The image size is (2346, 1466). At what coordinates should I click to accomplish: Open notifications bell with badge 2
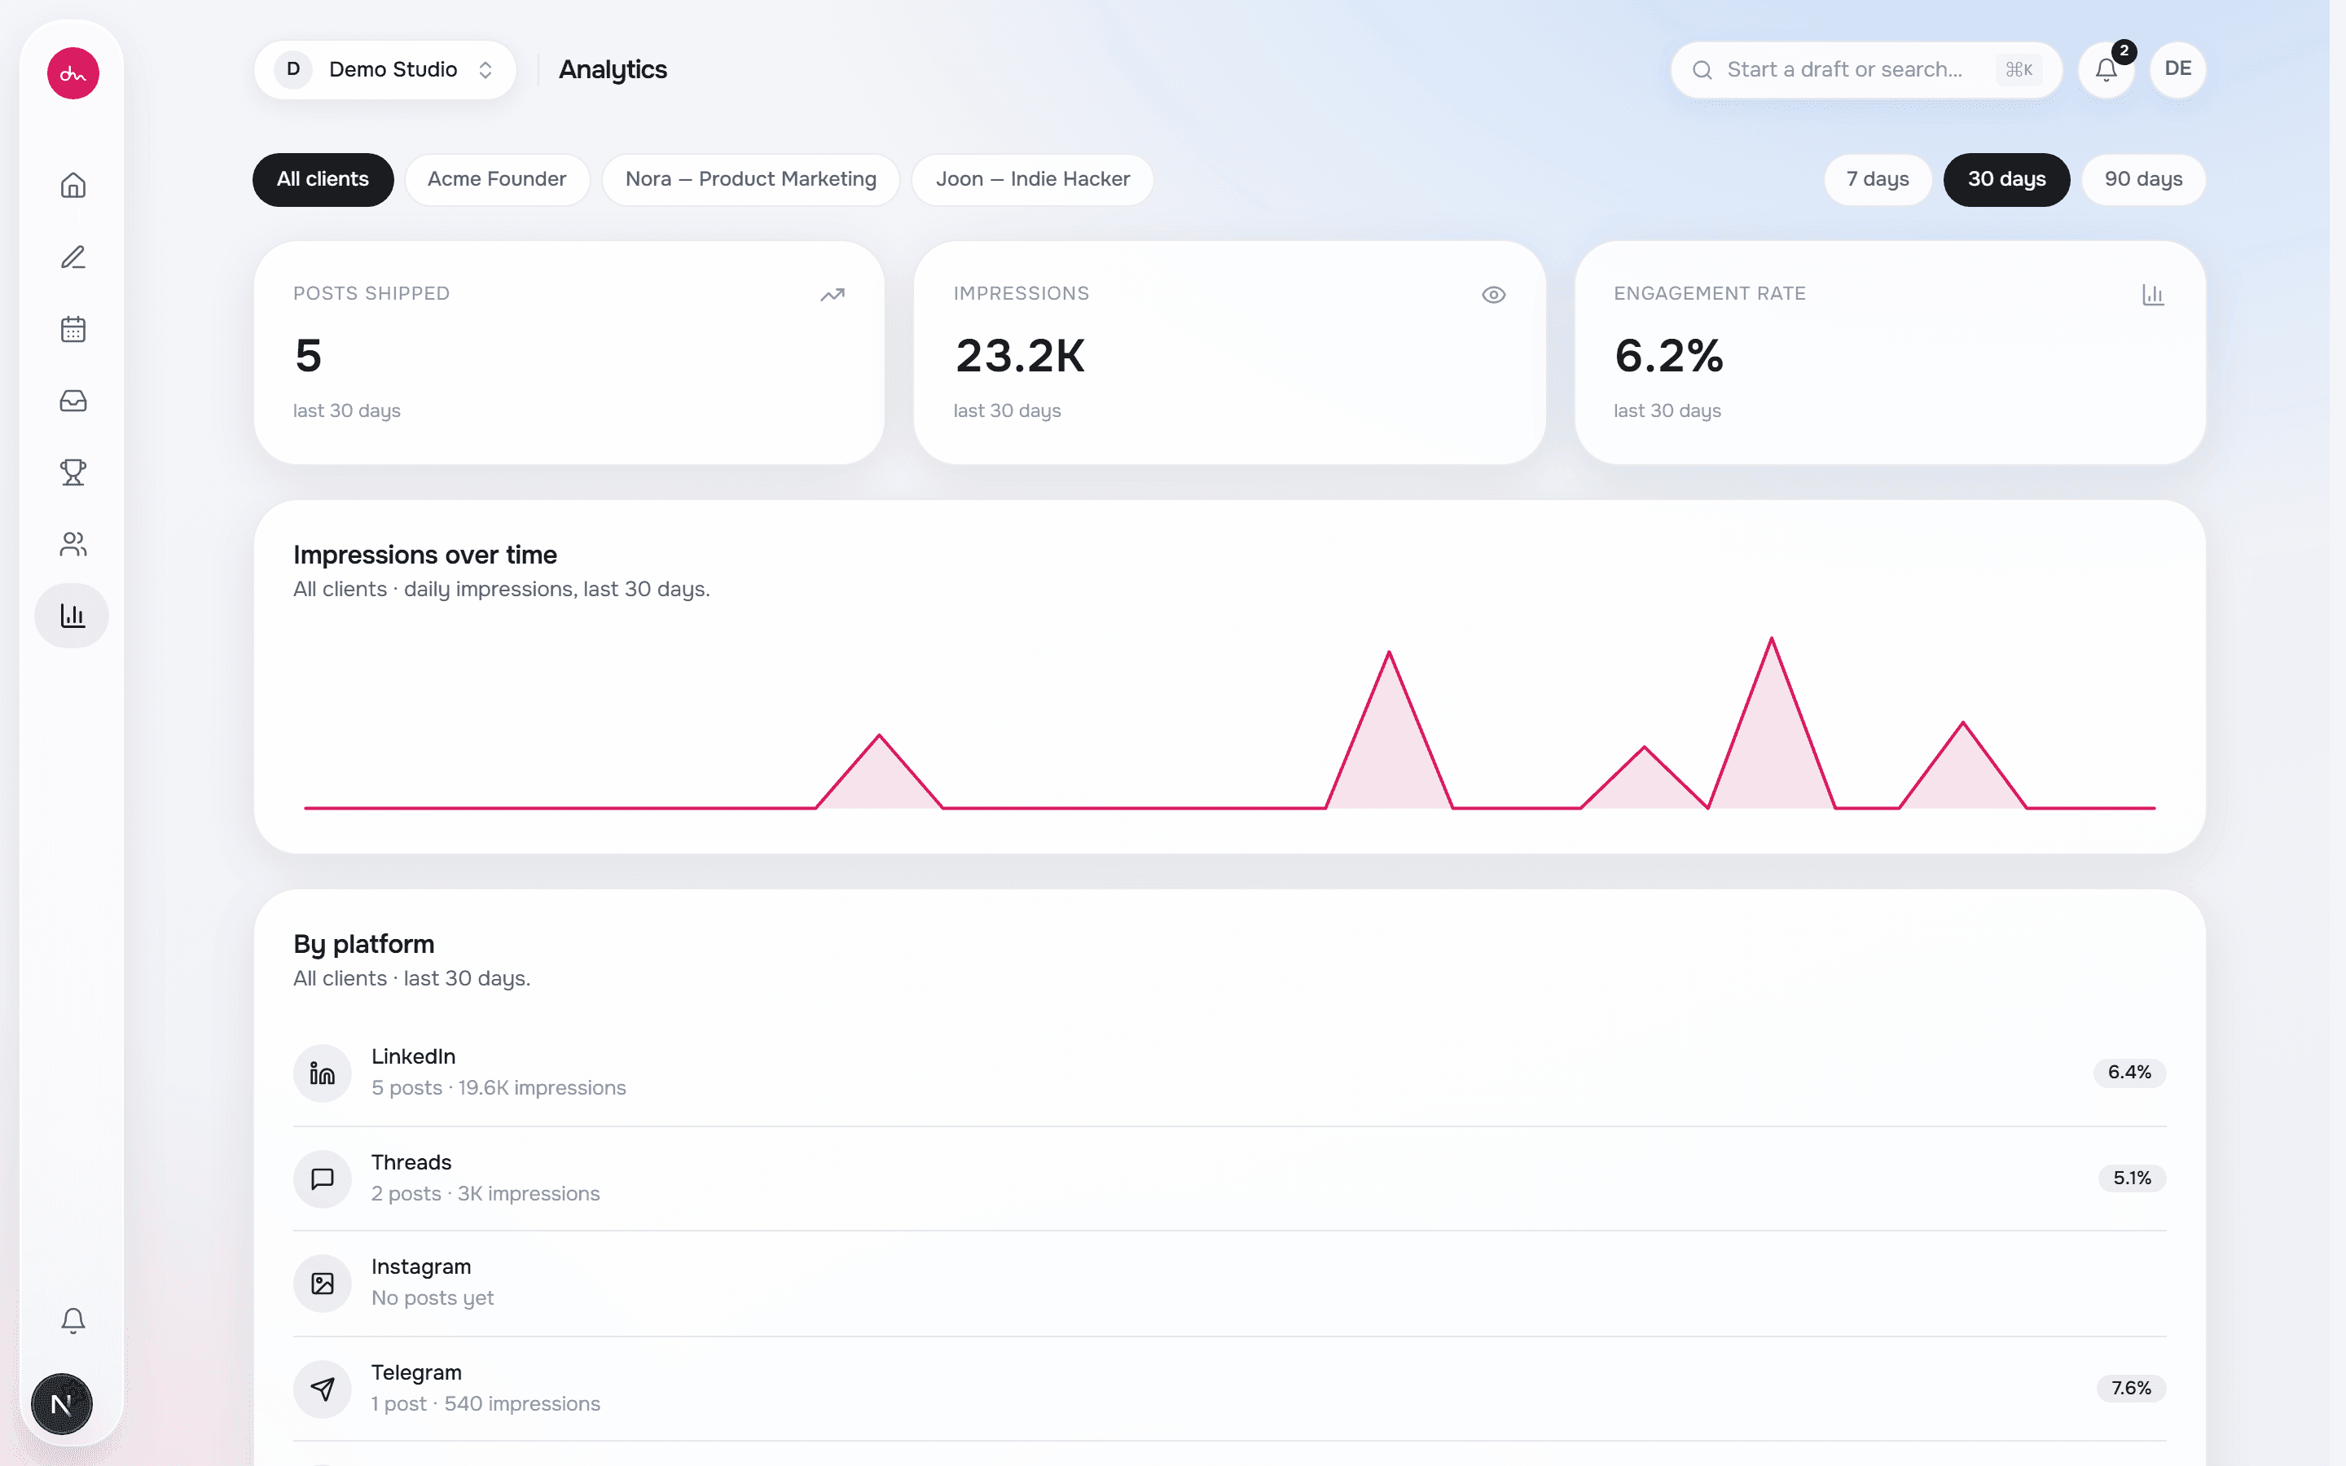click(x=2106, y=70)
